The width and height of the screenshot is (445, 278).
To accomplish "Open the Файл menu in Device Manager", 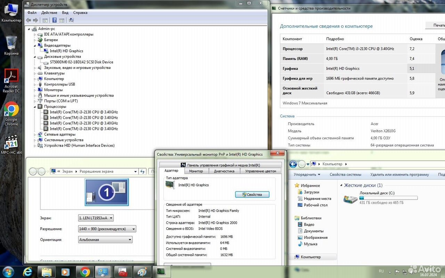I will (x=32, y=13).
